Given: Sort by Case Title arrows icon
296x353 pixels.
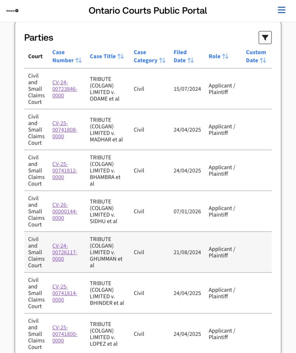Looking at the screenshot, I should pyautogui.click(x=121, y=56).
